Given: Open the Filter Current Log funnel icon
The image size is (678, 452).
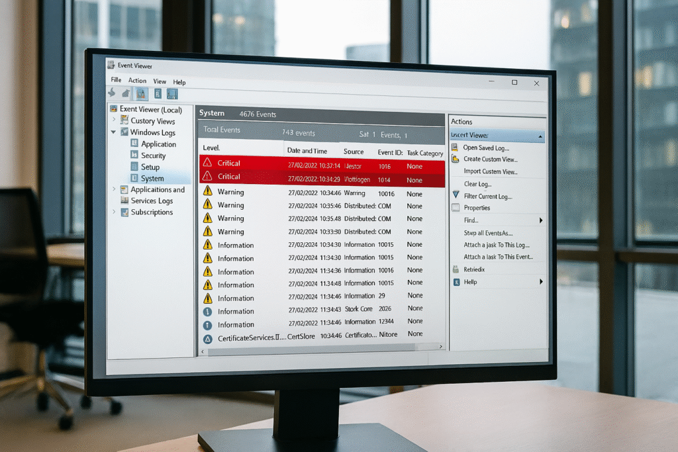Looking at the screenshot, I should [x=456, y=195].
